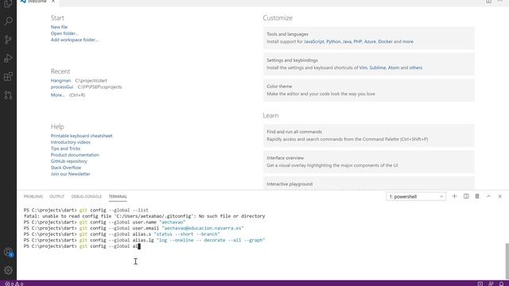This screenshot has width=509, height=286.
Task: Open the Manage gear icon
Action: (x=8, y=270)
